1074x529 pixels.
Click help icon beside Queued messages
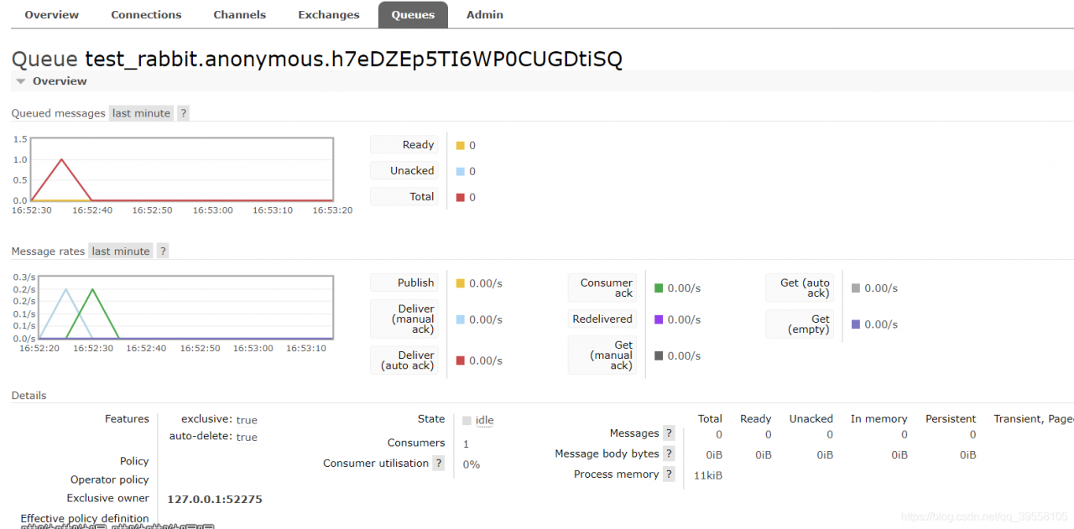click(x=183, y=113)
